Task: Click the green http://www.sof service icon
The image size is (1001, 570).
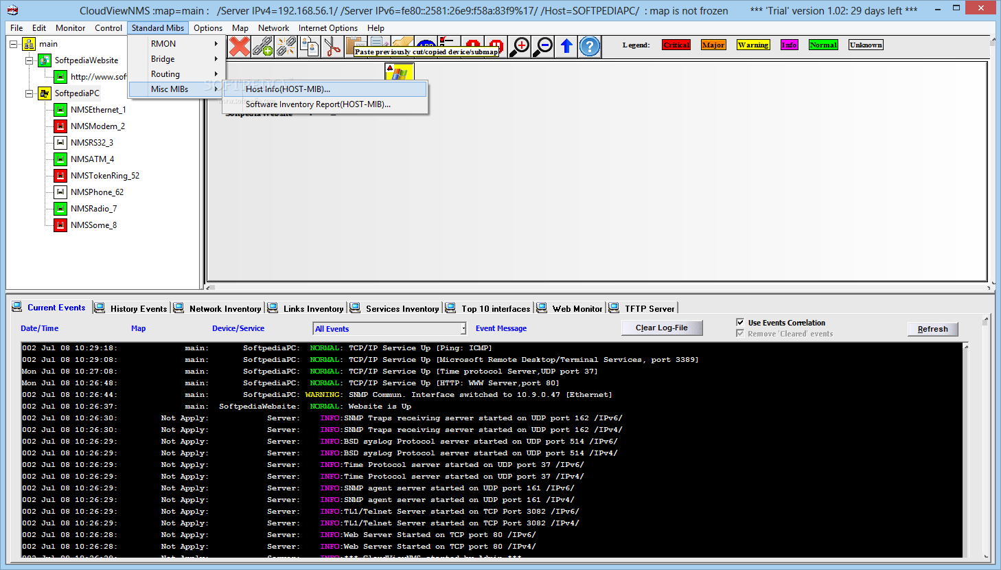Action: coord(60,77)
